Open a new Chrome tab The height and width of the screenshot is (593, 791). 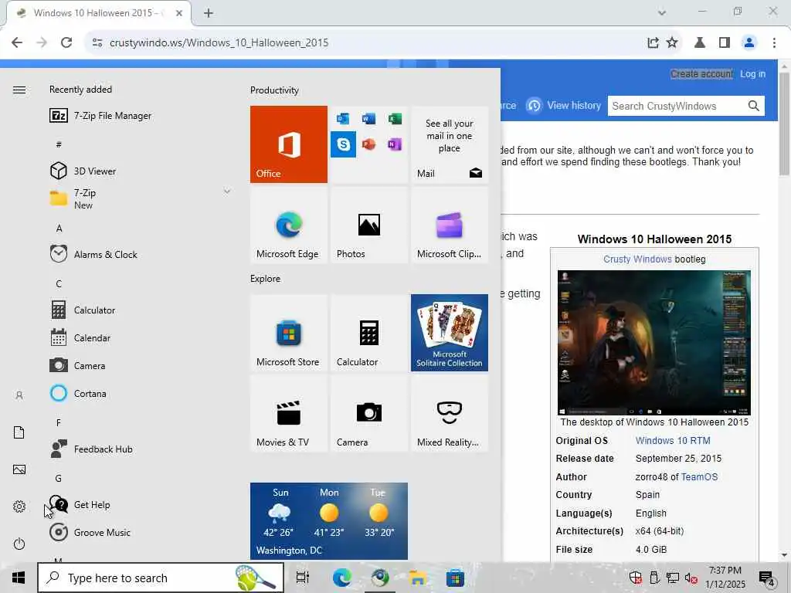click(209, 13)
